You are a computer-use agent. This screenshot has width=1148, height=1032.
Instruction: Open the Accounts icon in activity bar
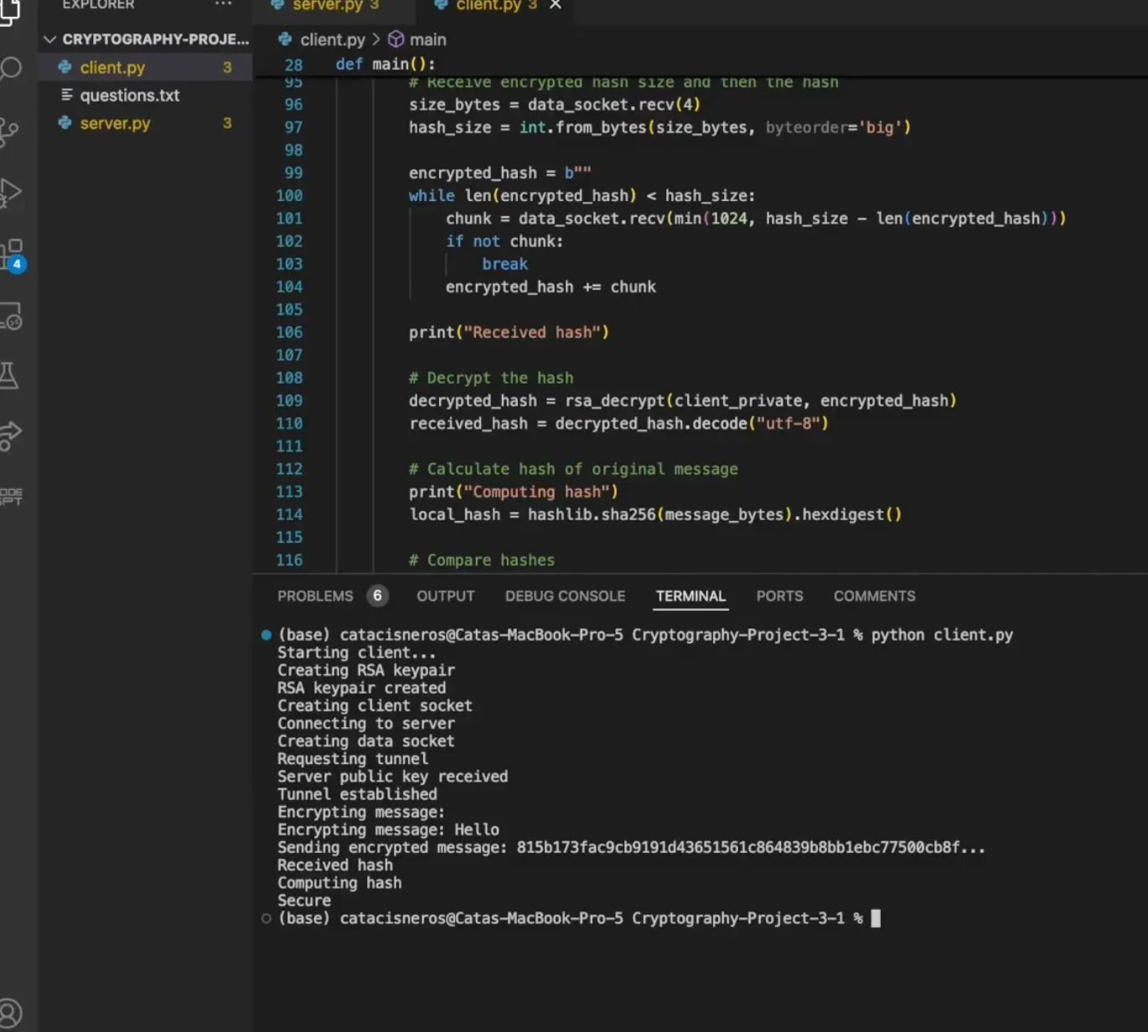tap(9, 1013)
